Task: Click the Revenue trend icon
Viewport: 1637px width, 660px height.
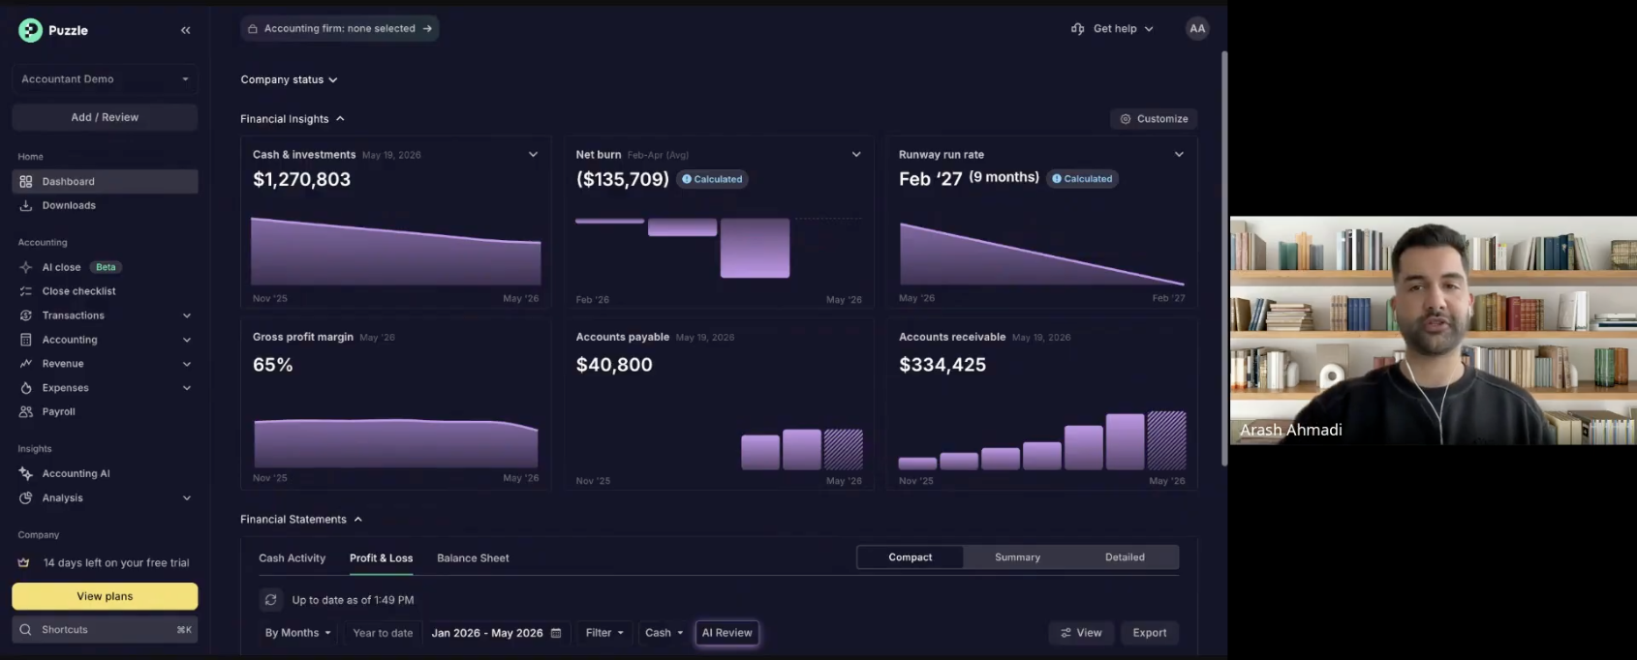Action: [x=26, y=364]
